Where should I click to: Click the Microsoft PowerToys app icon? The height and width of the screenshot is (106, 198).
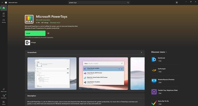pos(29,19)
